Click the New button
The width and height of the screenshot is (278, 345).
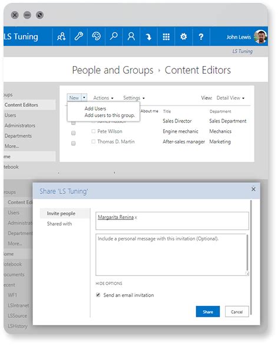click(74, 98)
